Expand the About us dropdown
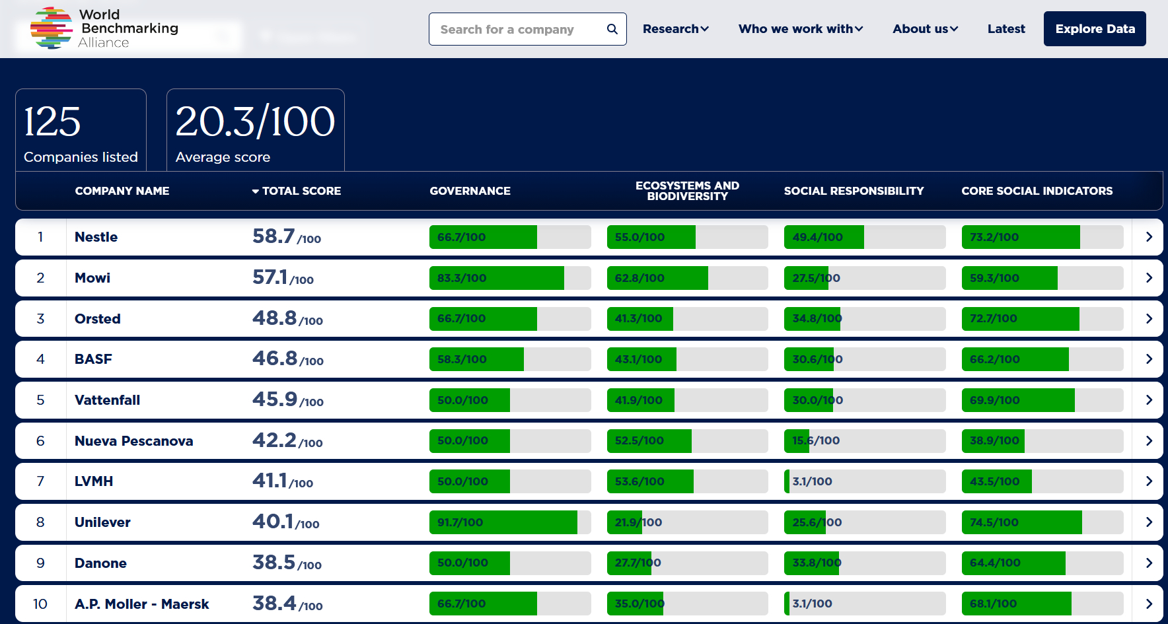This screenshot has width=1168, height=624. [924, 29]
